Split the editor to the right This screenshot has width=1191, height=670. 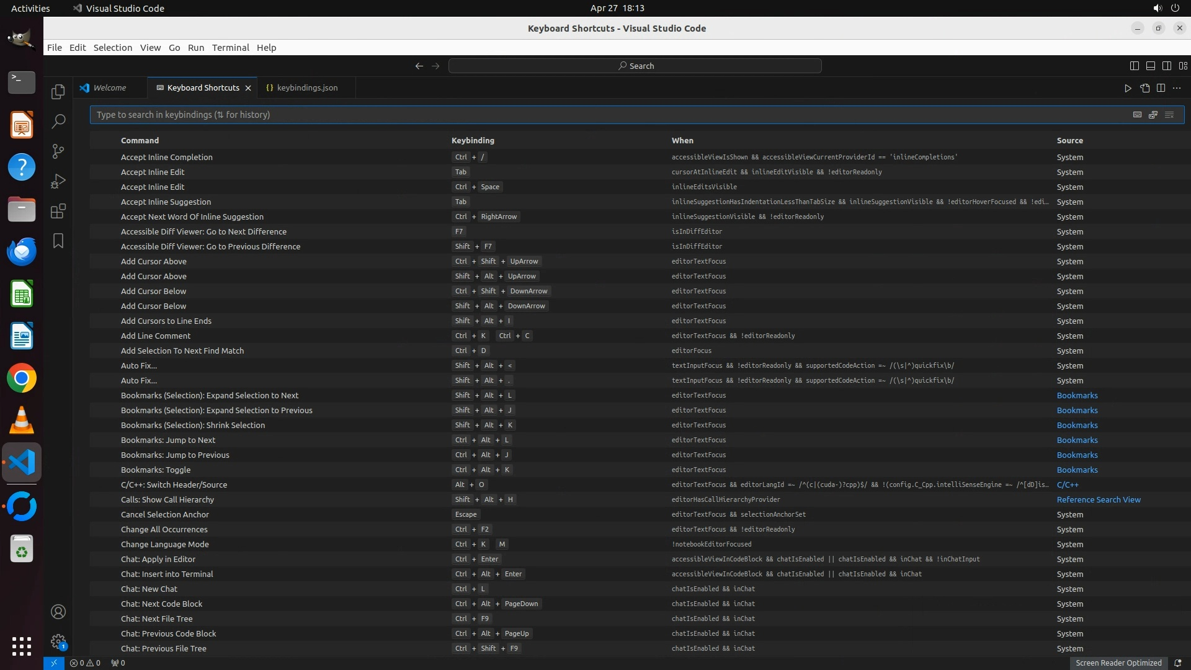point(1161,88)
